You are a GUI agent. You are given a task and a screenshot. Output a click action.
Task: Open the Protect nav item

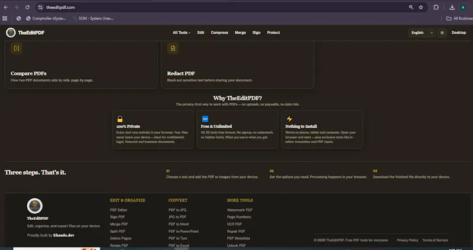(273, 33)
